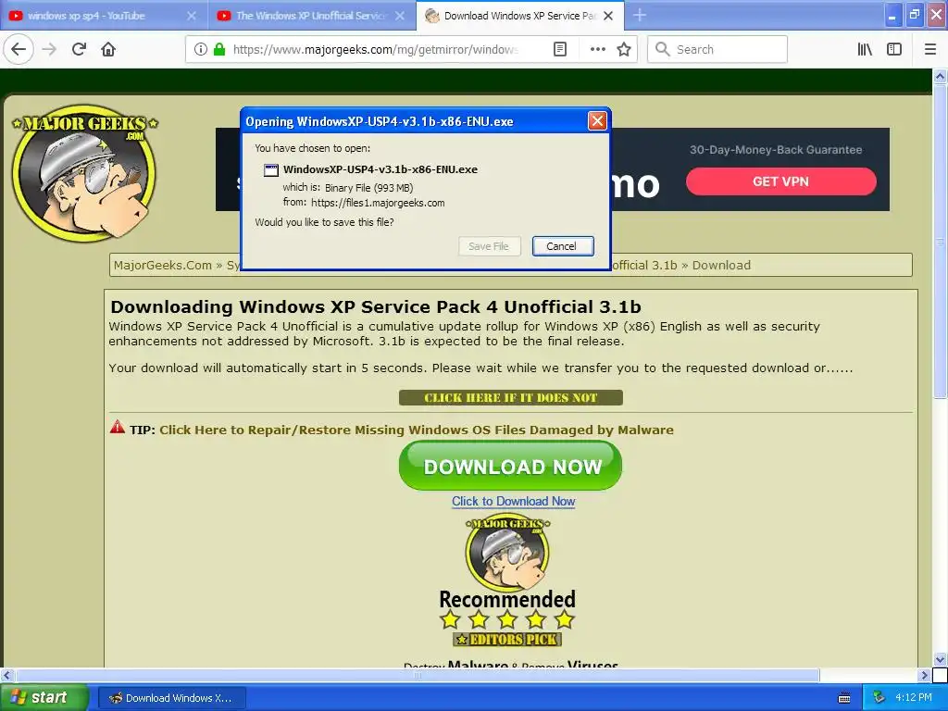Click the 'Download Windows X...' taskbar button
Image resolution: width=948 pixels, height=711 pixels.
point(171,698)
